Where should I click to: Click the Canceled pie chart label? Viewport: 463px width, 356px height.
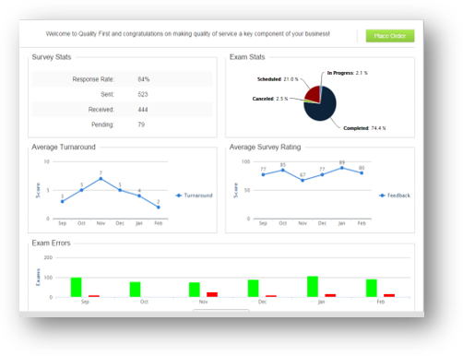click(270, 99)
